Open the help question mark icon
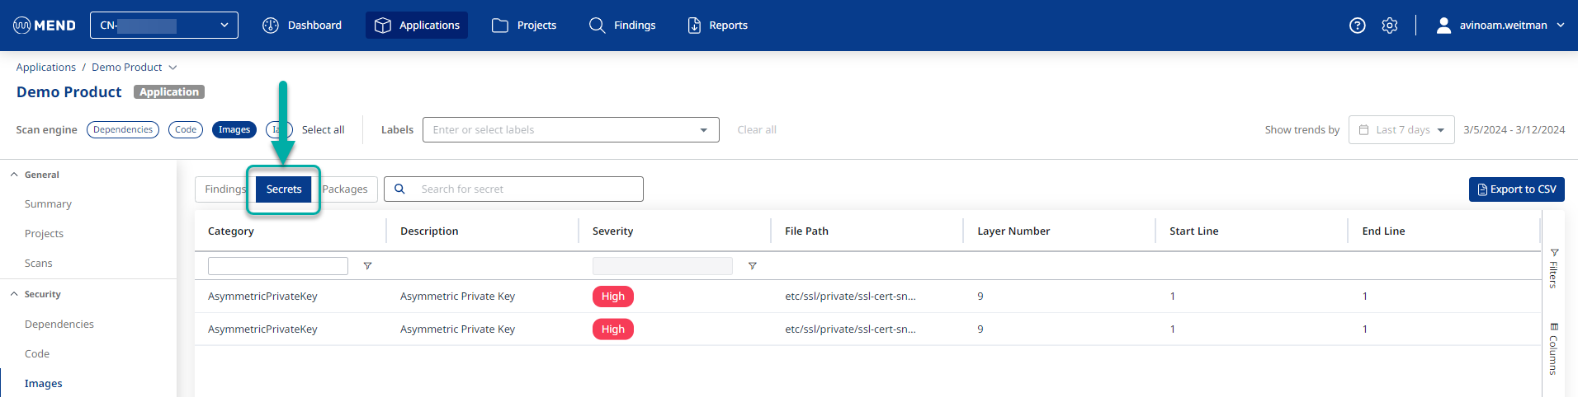Screen dimensions: 1578x397 pyautogui.click(x=1357, y=26)
